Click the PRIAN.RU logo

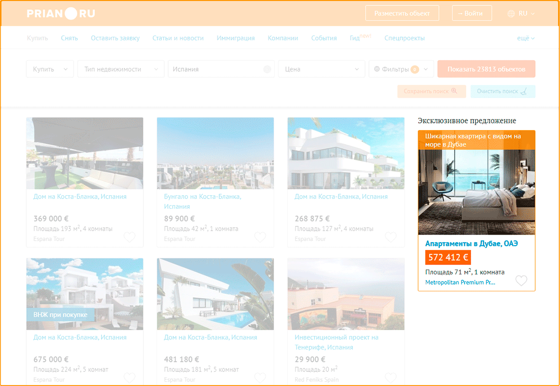tap(61, 14)
